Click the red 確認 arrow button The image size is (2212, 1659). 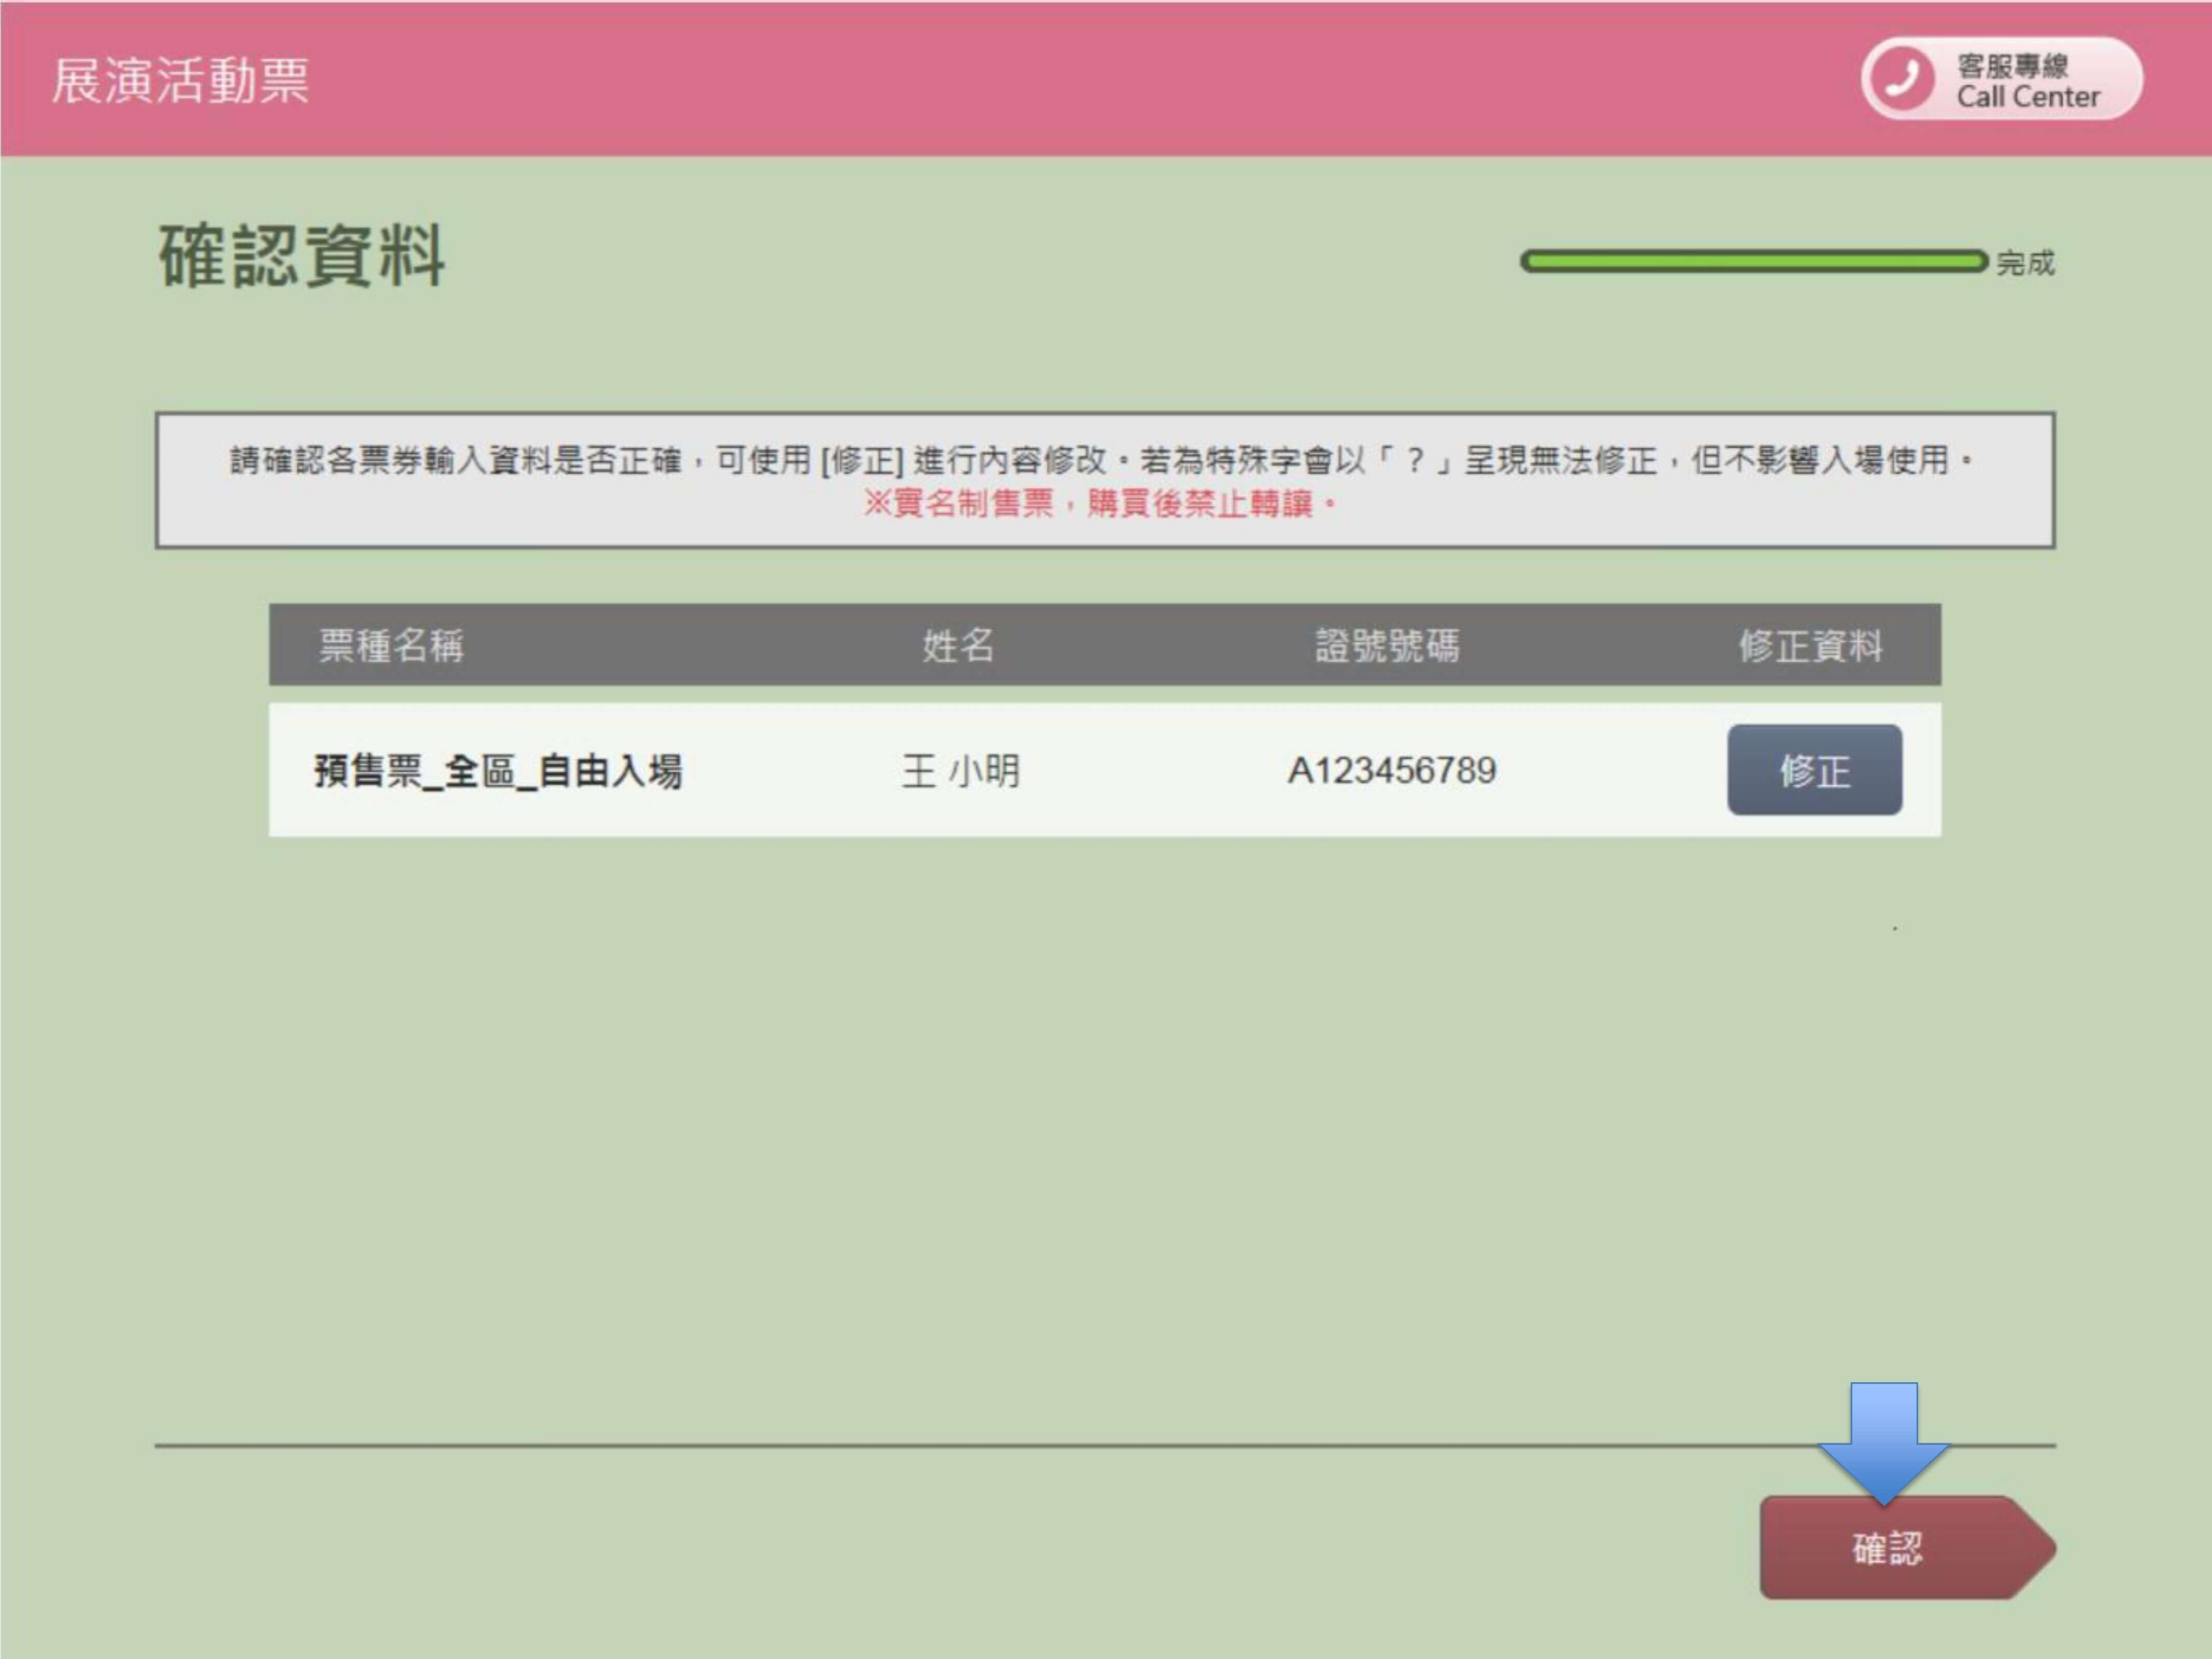[1887, 1548]
